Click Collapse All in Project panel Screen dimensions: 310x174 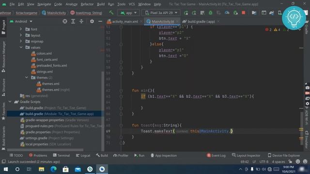(x=81, y=21)
